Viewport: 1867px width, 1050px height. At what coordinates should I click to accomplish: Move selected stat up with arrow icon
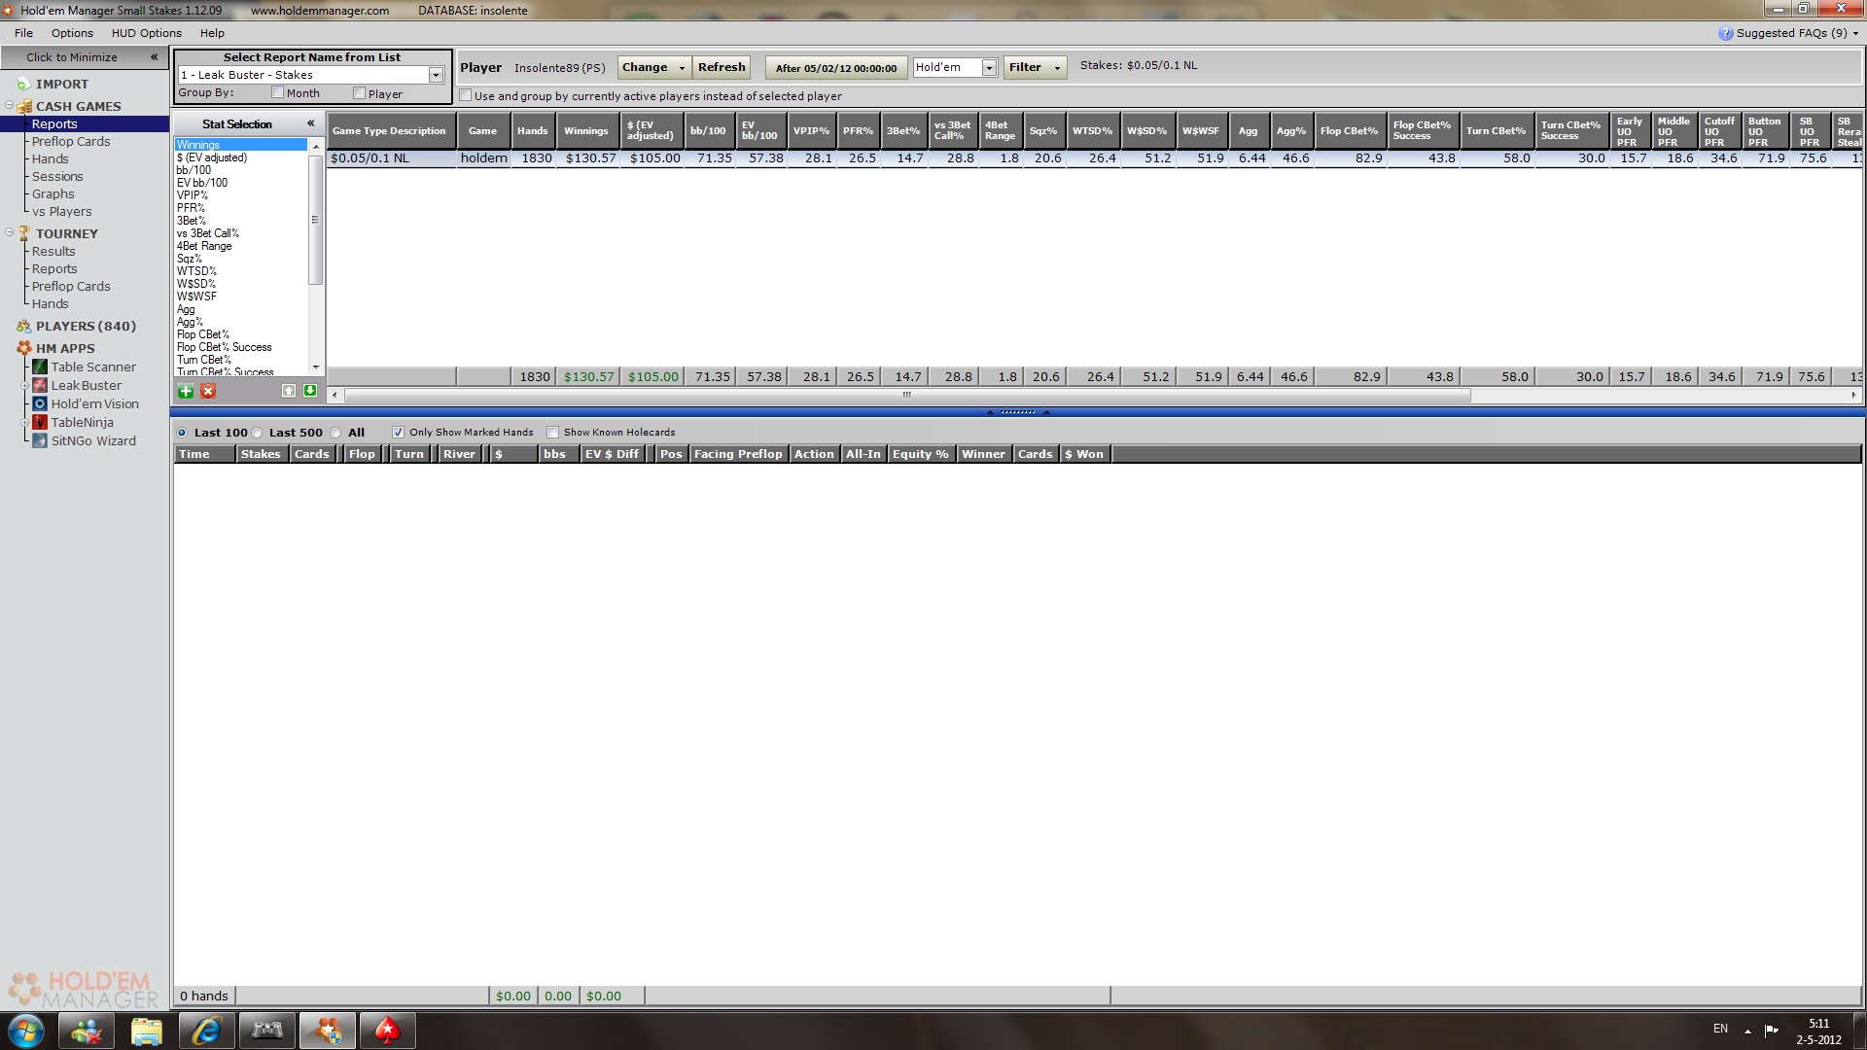(289, 391)
